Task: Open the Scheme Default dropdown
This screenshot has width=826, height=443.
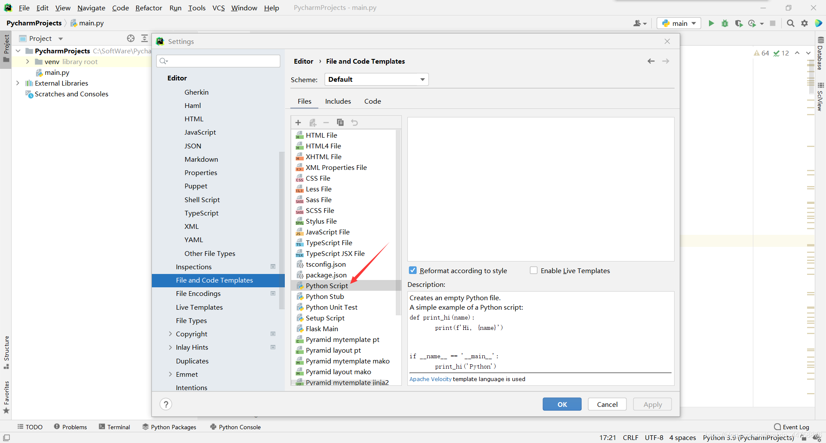Action: (376, 80)
